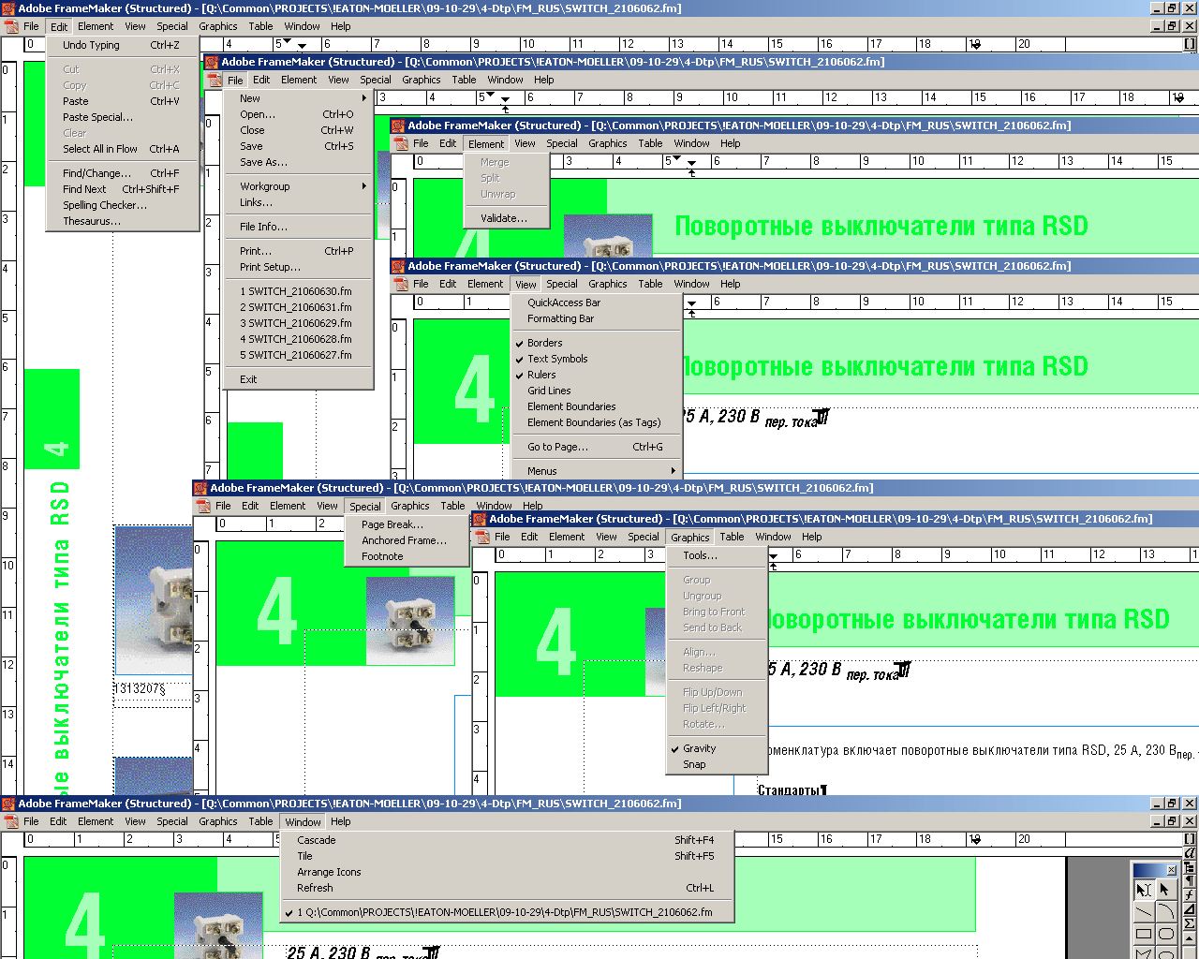Select checked document SWITCH_2106062.fm in Window menu

[507, 912]
